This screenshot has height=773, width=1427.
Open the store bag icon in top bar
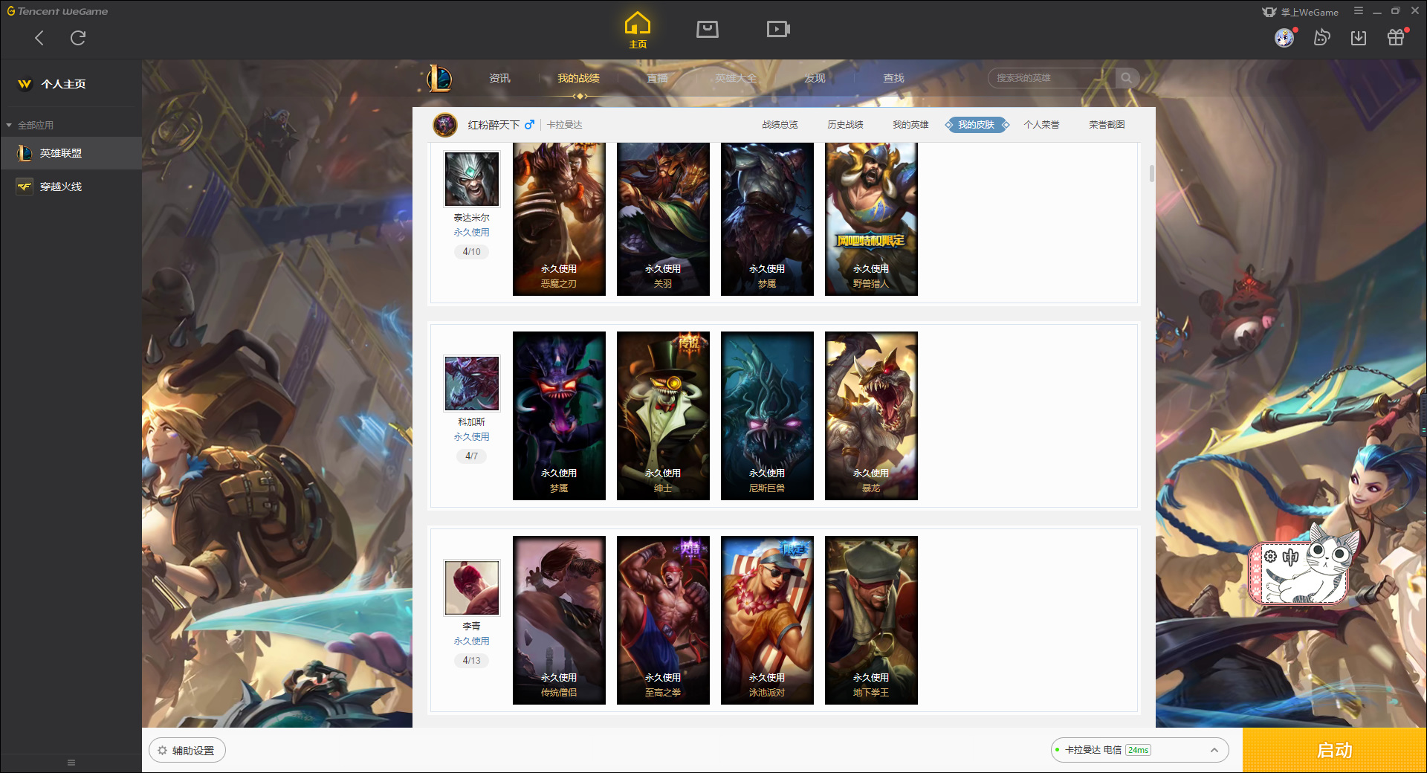(708, 29)
